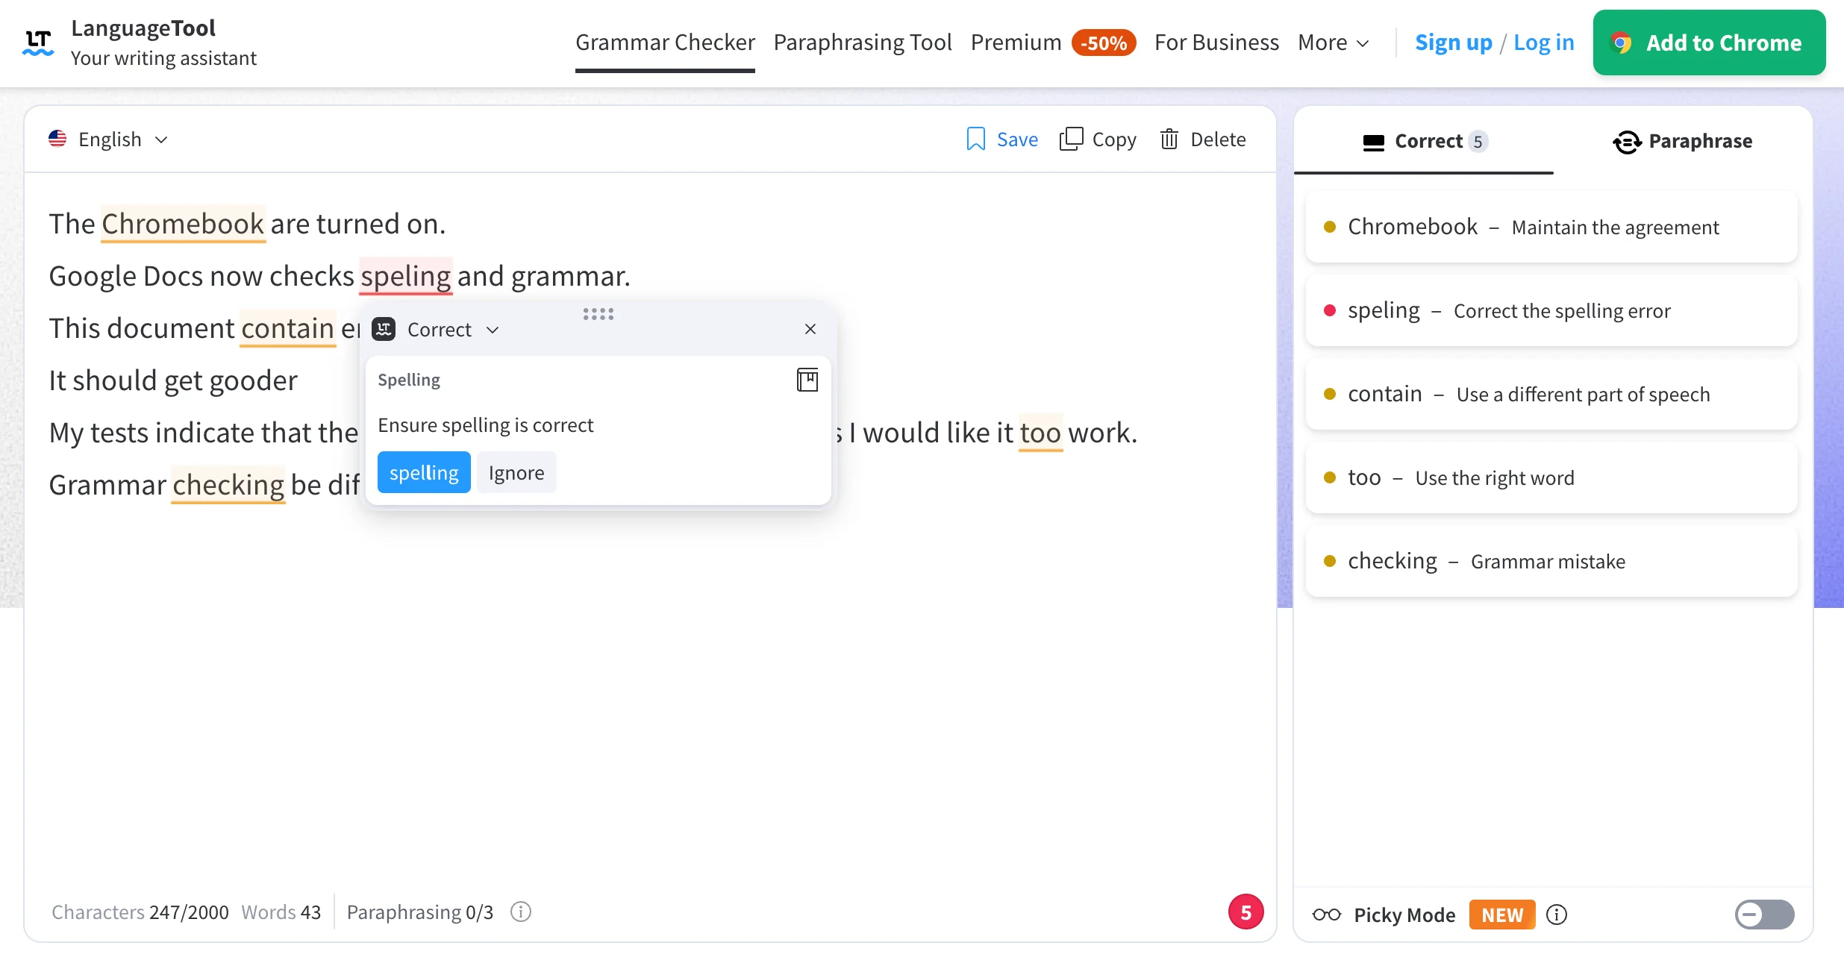Select the Chromebook agreement suggestion card

[x=1551, y=227]
